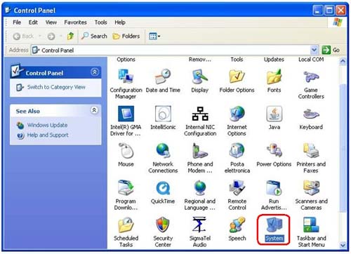Click the scrollbar down arrow
The image size is (351, 254).
tap(343, 246)
